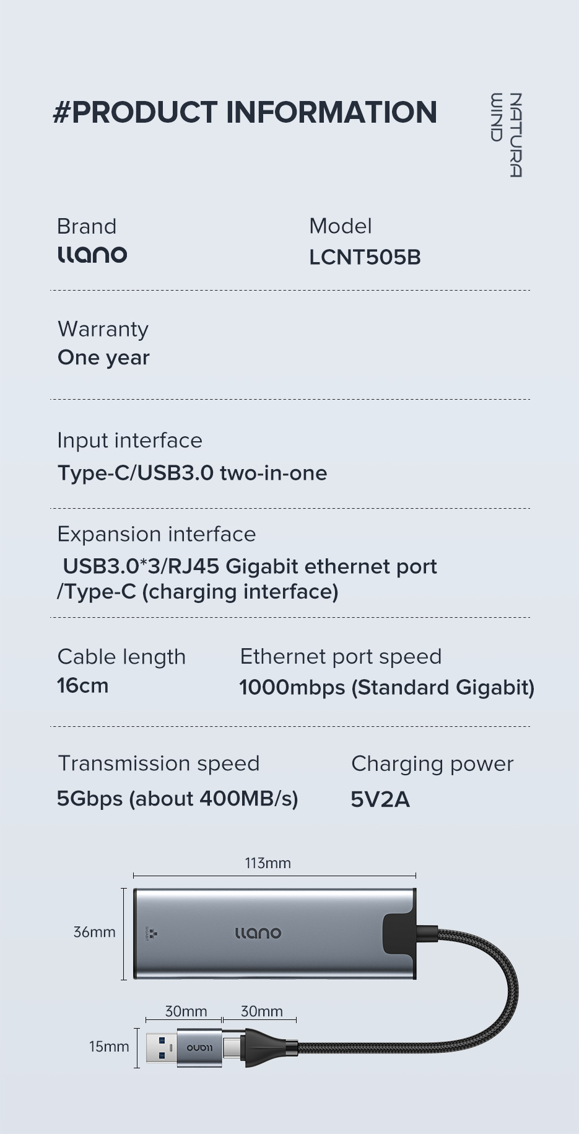Click the 5Gbps transmission speed value
579x1134 pixels.
(x=177, y=799)
